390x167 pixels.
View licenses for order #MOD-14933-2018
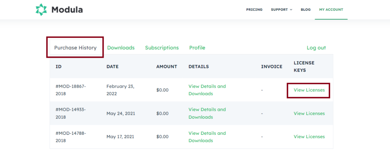pos(309,113)
